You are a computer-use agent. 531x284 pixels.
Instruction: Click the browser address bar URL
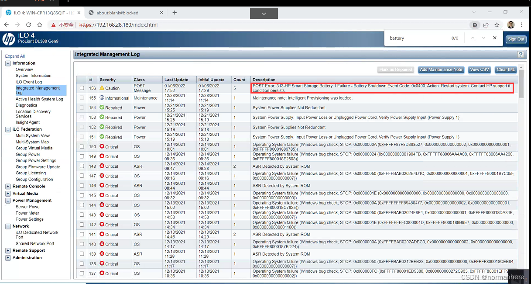tap(118, 25)
